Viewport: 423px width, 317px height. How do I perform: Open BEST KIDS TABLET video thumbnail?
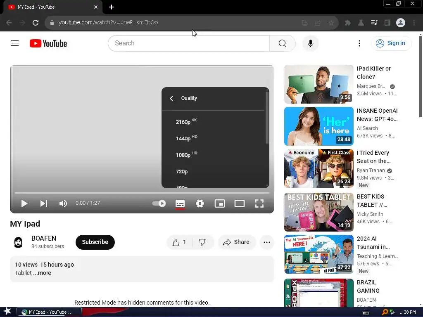pyautogui.click(x=318, y=212)
